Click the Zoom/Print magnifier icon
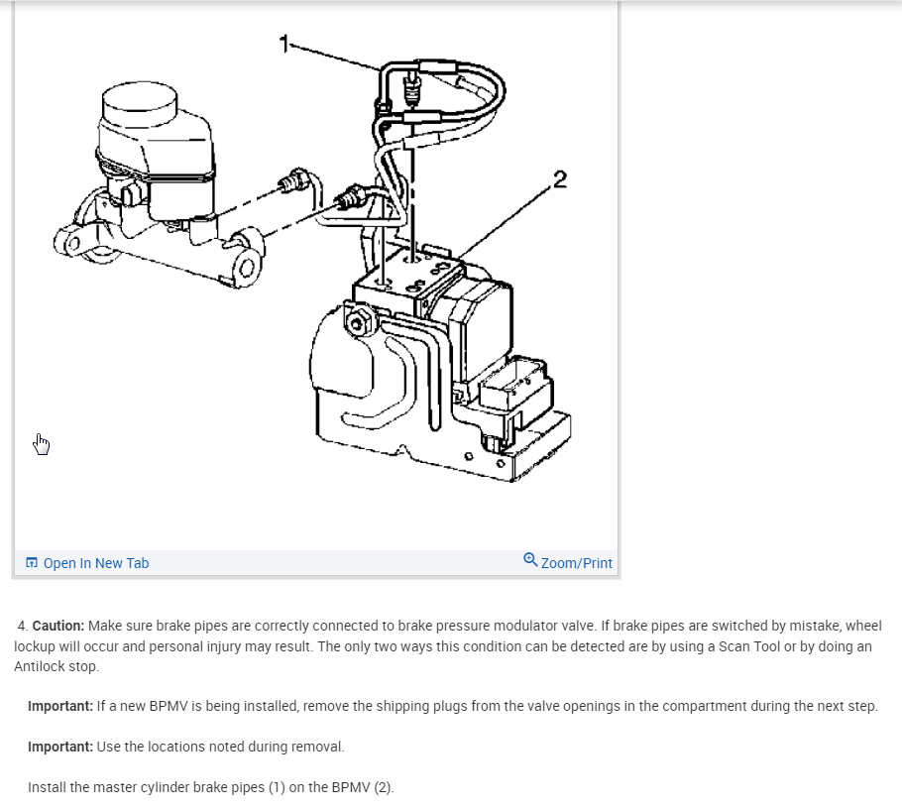Screen dimensions: 902x809 (x=530, y=559)
